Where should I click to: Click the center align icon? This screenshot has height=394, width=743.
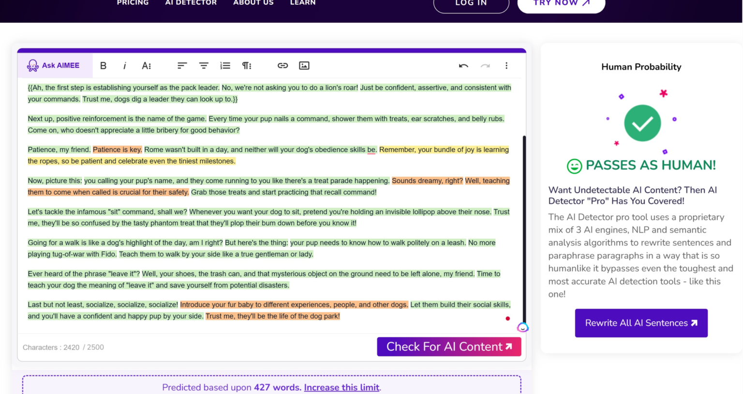pos(204,65)
